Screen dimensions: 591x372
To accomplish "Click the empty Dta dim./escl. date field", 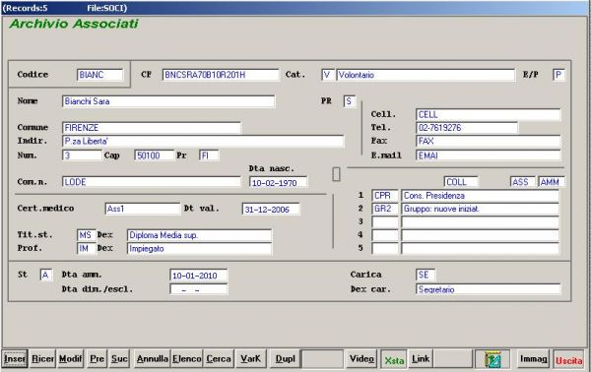I will click(x=199, y=289).
